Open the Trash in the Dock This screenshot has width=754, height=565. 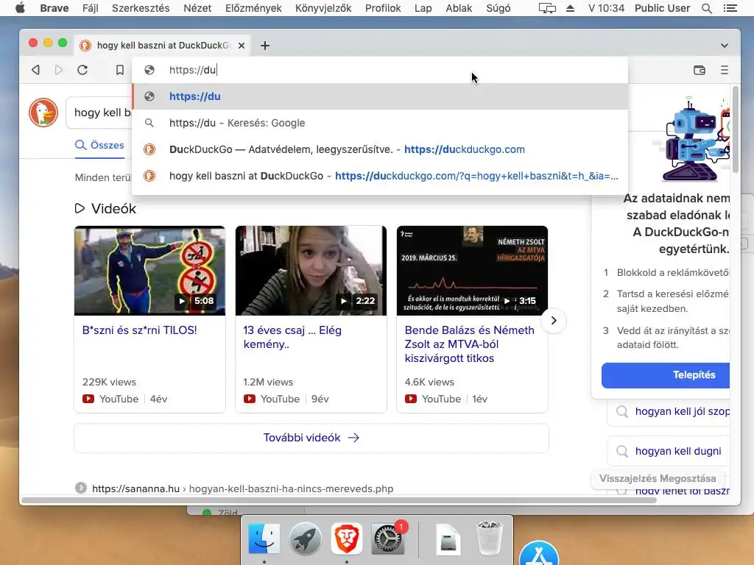tap(489, 538)
